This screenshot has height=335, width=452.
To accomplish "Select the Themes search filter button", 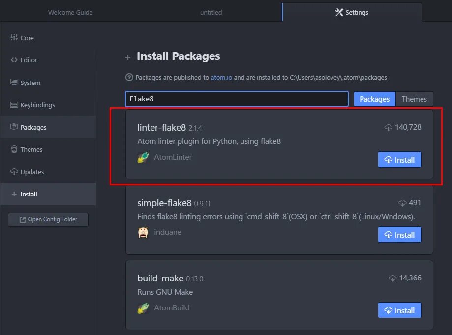I will click(x=414, y=99).
